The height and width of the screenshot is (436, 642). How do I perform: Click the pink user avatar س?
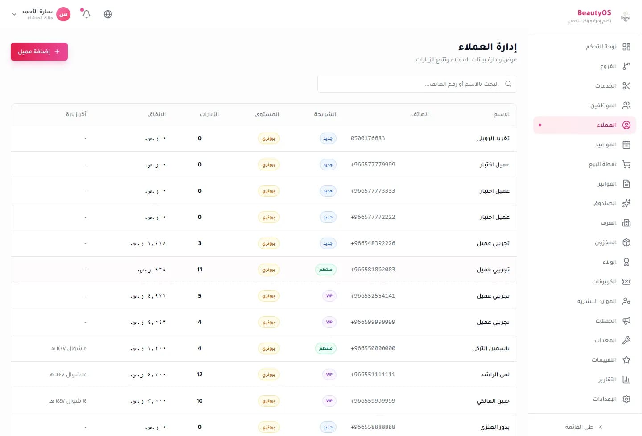pos(63,14)
